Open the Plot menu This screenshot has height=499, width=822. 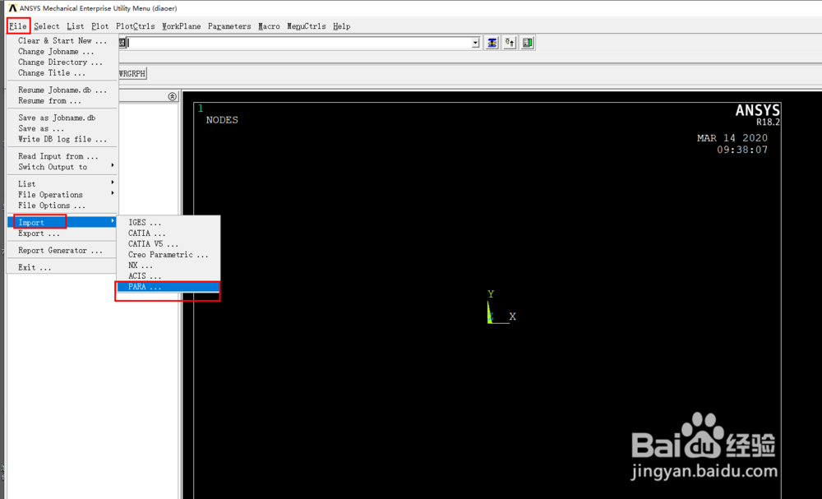pyautogui.click(x=99, y=26)
